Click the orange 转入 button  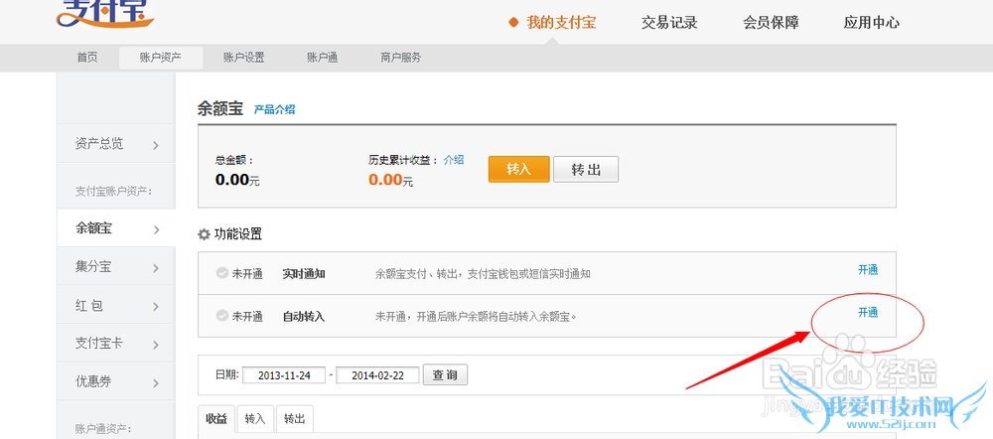coord(518,169)
